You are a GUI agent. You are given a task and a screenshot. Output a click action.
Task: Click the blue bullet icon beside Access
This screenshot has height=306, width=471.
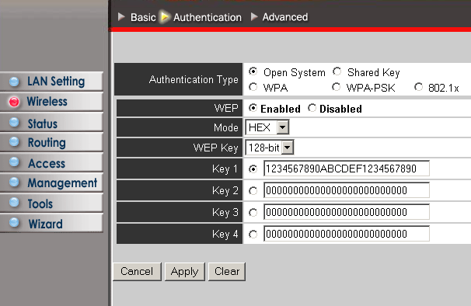click(x=14, y=162)
